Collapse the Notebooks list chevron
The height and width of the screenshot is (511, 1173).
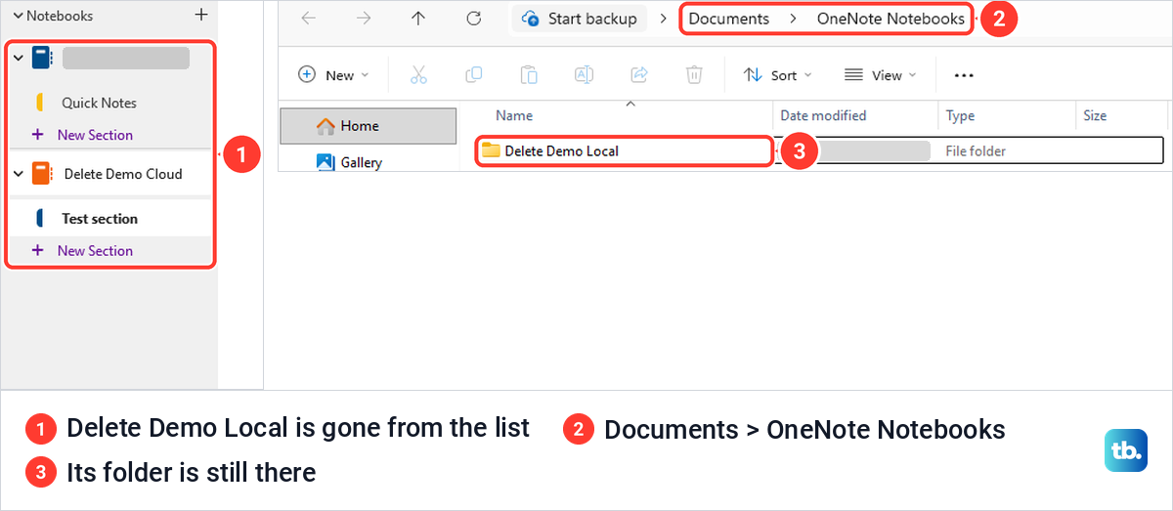16,16
